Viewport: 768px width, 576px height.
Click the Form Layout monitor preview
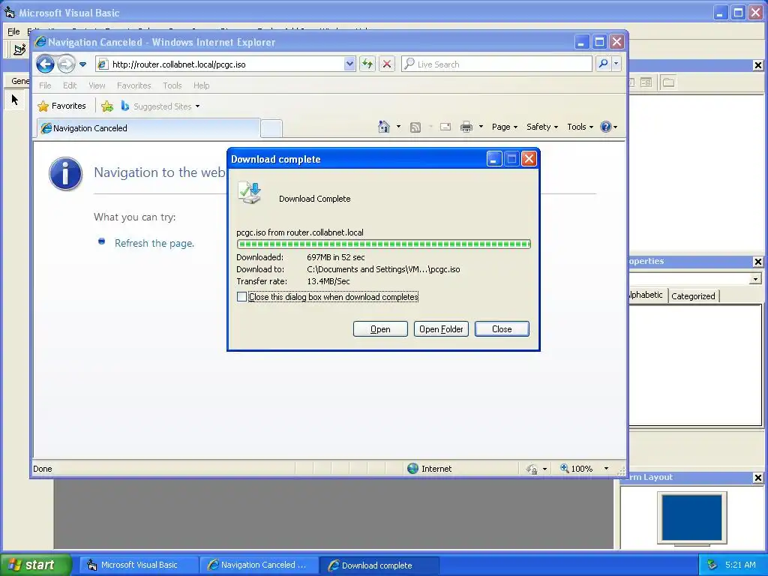692,517
